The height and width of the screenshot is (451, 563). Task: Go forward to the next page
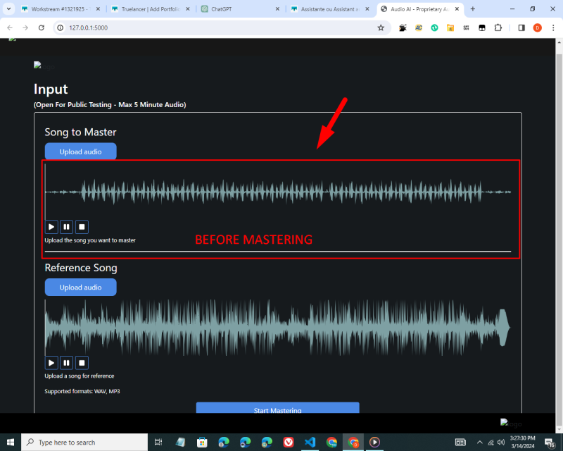point(25,27)
